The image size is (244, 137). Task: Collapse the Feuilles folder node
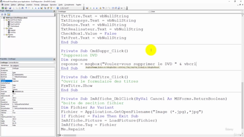click(x=4, y=29)
